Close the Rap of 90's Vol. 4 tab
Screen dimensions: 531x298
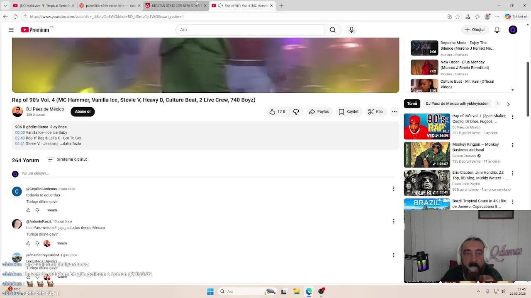coord(271,5)
